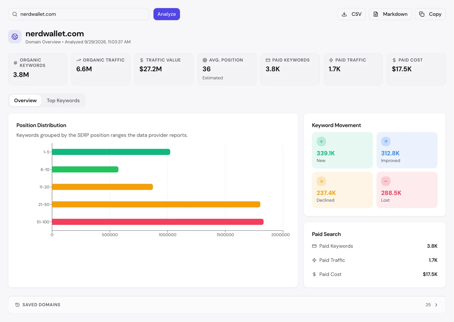Click the dollar icon on Paid Cost stat card
Viewport: 454px width, 322px height.
(x=394, y=60)
